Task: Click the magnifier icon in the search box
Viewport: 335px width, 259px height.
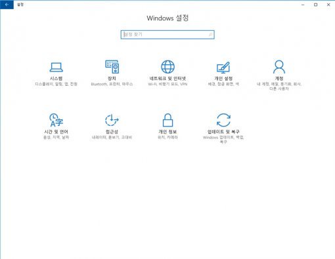Action: (x=210, y=35)
